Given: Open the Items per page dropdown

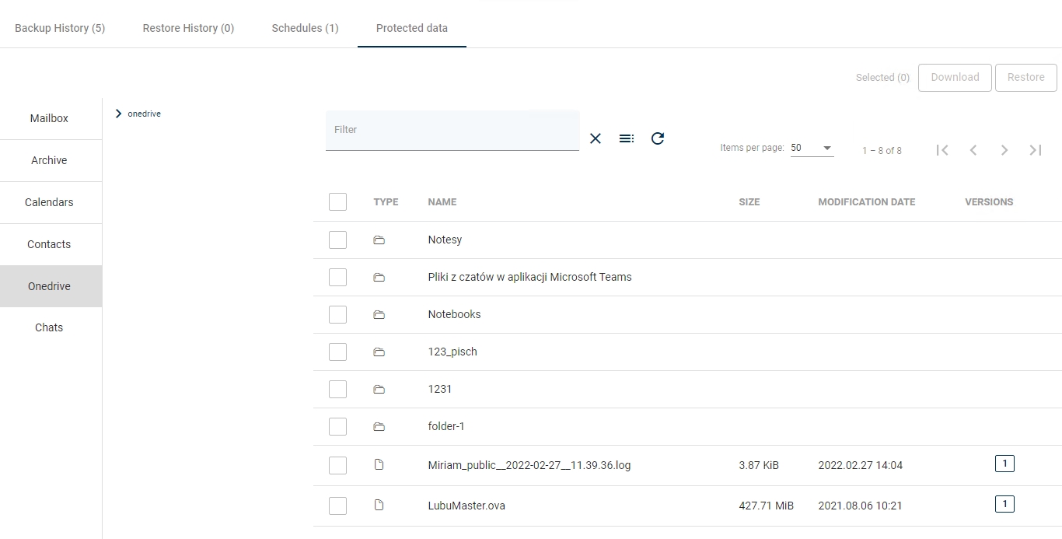Looking at the screenshot, I should (812, 148).
